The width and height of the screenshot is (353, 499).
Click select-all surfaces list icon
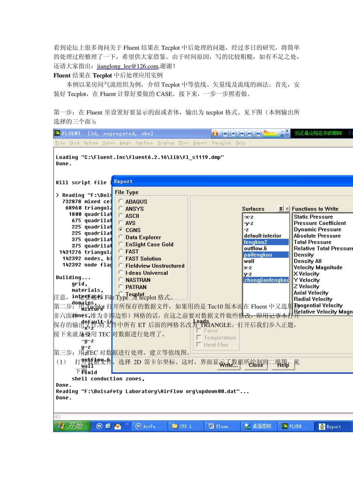pyautogui.click(x=281, y=209)
